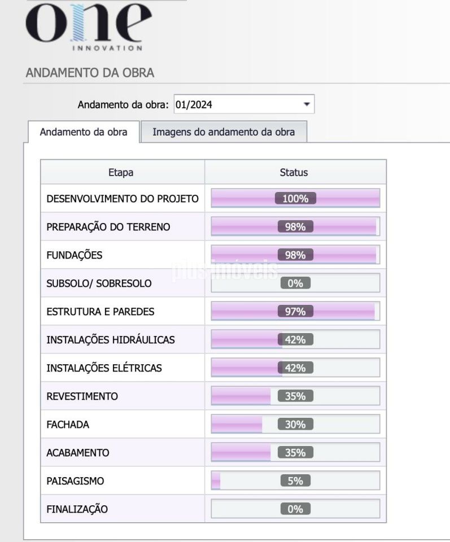This screenshot has width=450, height=542.
Task: Select the INSTALAÇÕES ELÉTRICAS row label
Action: 104,368
